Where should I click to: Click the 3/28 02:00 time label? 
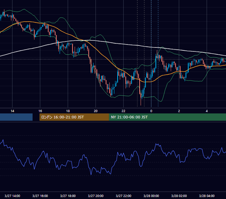(179, 196)
